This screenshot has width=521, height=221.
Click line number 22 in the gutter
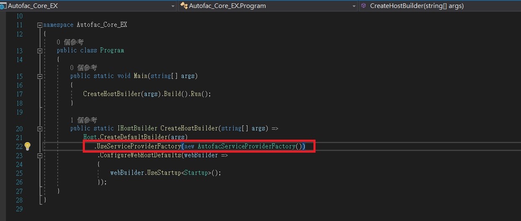tap(19, 146)
